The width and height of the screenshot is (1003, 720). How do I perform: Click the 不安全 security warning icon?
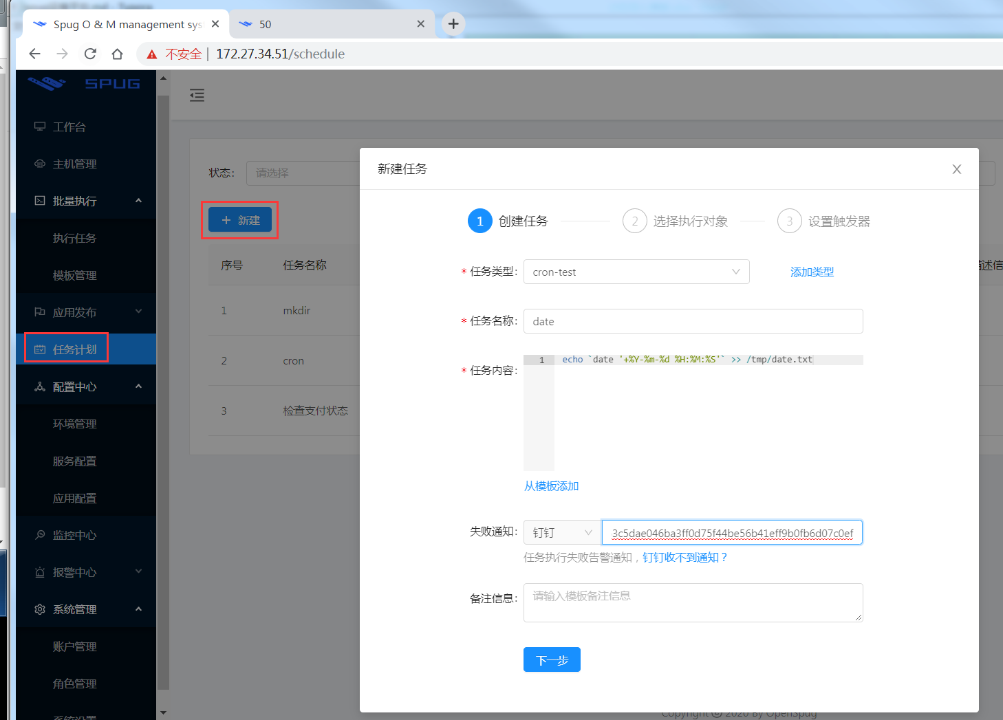(x=152, y=54)
